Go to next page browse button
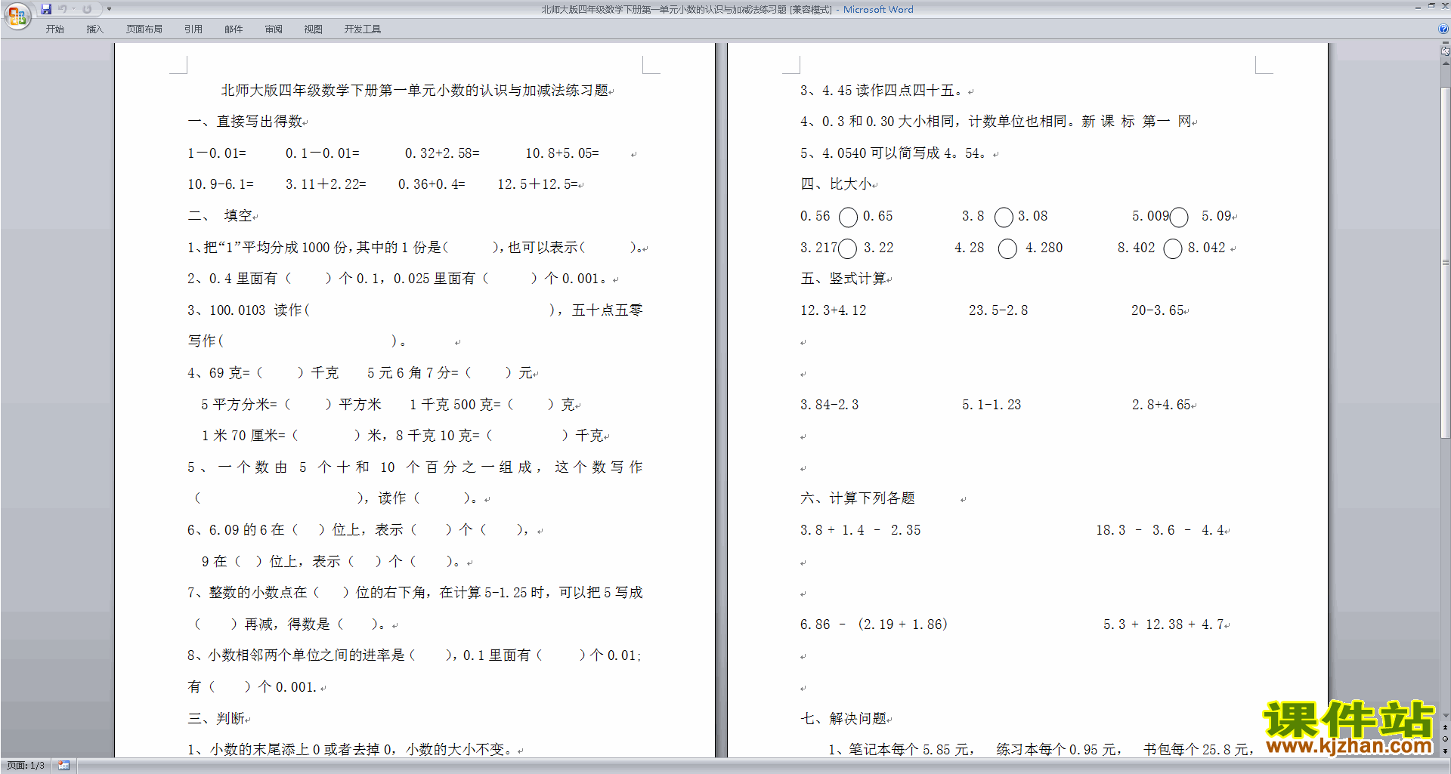The width and height of the screenshot is (1451, 774). coord(1445,751)
